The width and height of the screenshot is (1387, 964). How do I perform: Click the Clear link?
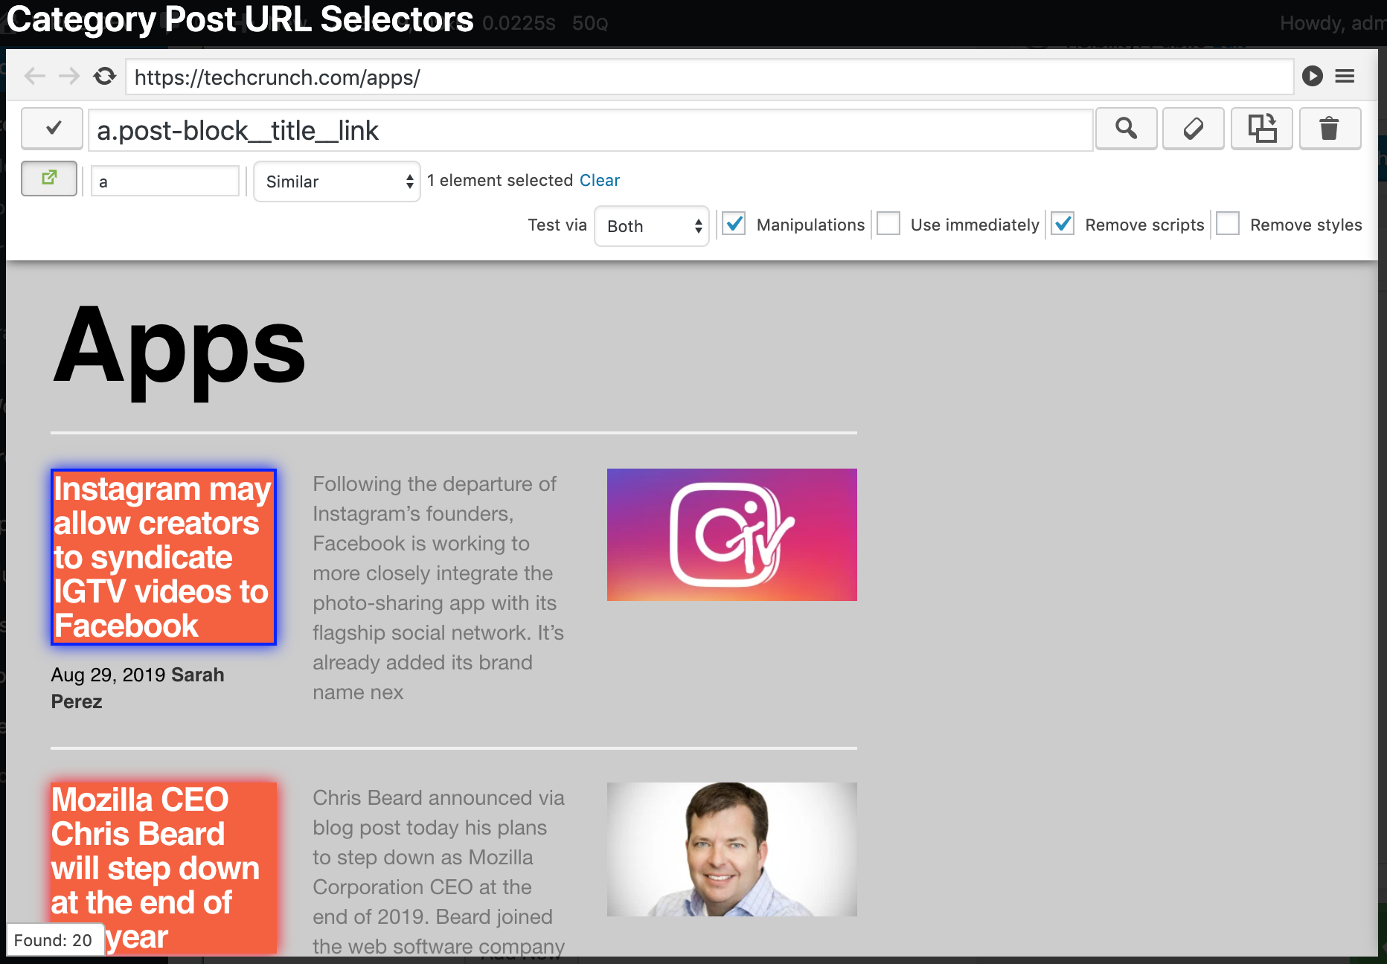point(600,181)
